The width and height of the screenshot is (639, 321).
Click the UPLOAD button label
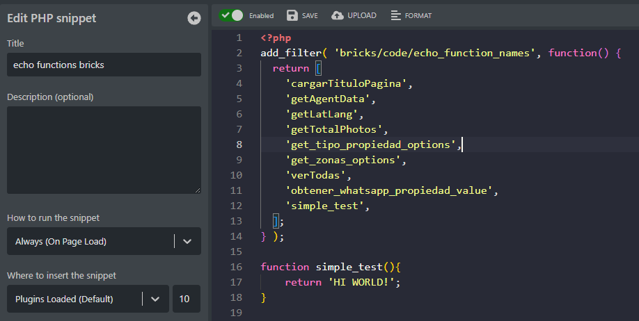pos(362,15)
